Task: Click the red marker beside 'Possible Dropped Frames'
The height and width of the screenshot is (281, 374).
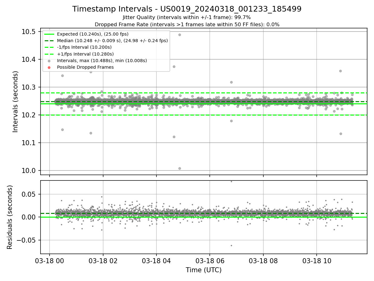Action: point(49,67)
